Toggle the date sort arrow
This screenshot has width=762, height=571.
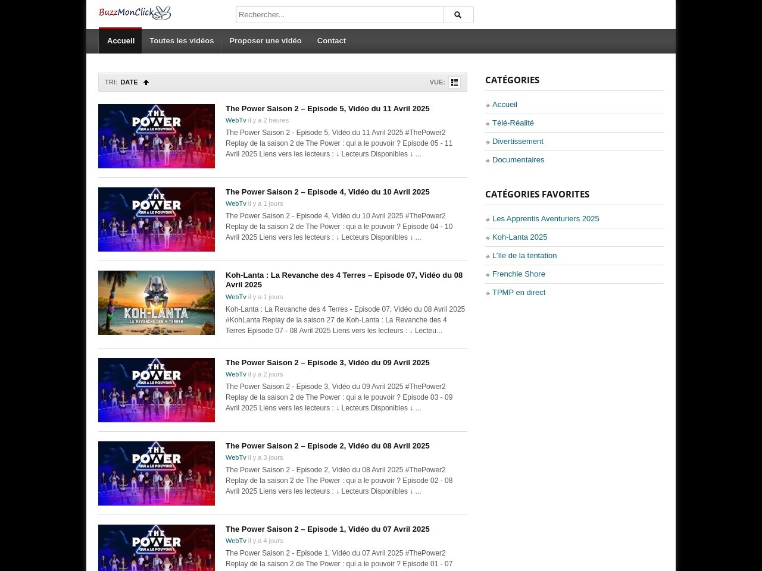click(x=146, y=83)
